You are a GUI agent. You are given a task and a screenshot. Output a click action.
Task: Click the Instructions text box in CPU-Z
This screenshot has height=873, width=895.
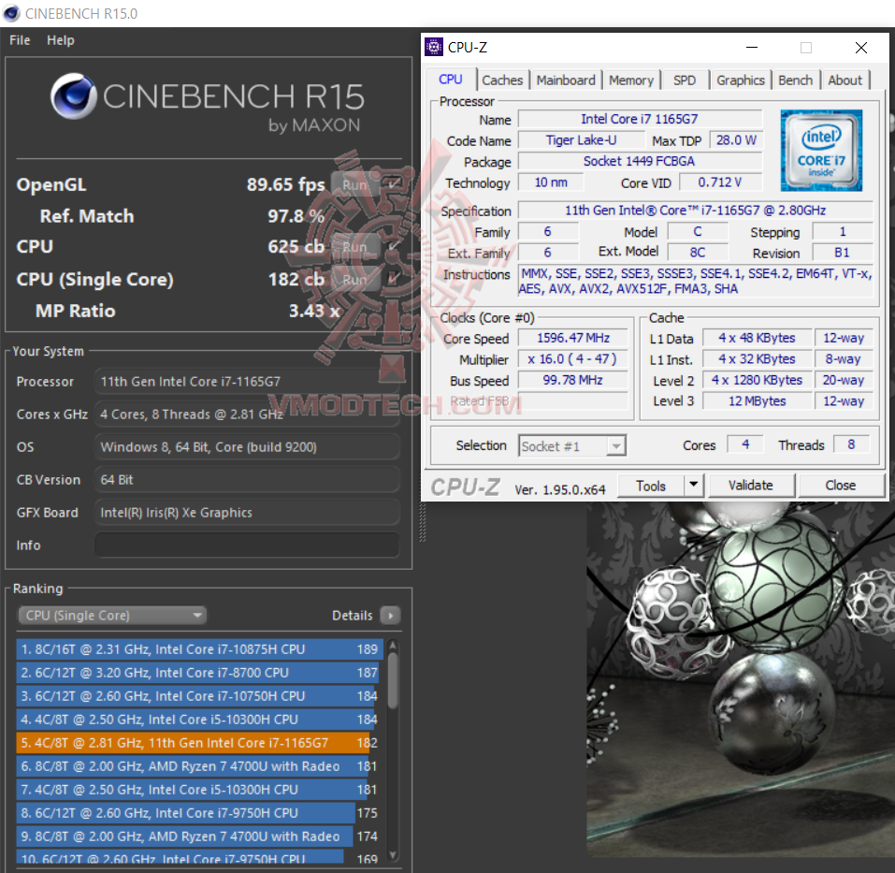click(x=695, y=281)
